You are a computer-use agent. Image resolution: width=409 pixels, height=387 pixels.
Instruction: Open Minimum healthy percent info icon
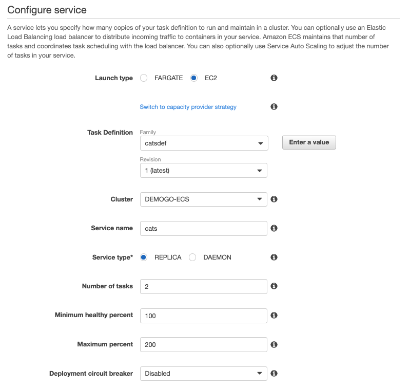click(x=274, y=315)
